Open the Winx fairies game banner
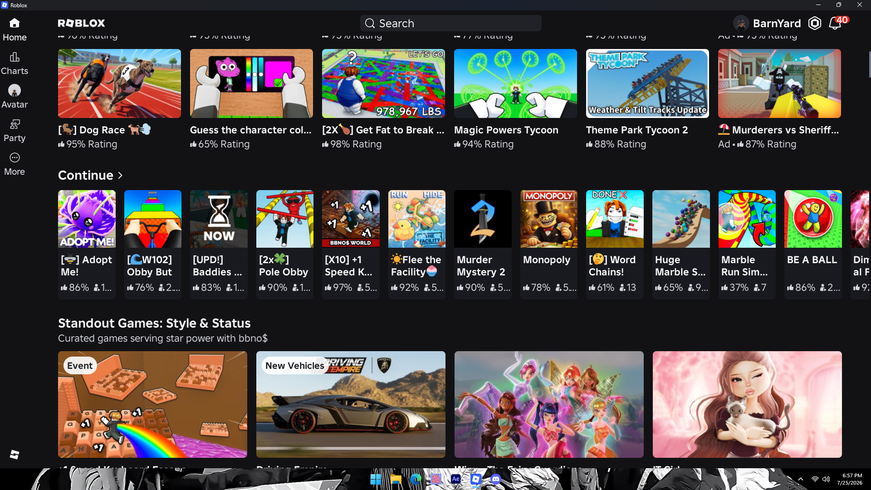Viewport: 871px width, 490px height. (549, 404)
